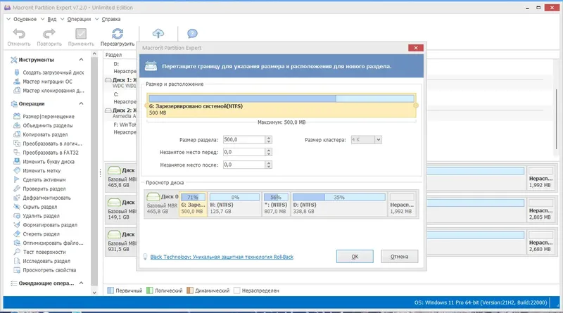The width and height of the screenshot is (563, 313).
Task: Select D: (NTFS) 338,8 GB partition block
Action: point(339,204)
